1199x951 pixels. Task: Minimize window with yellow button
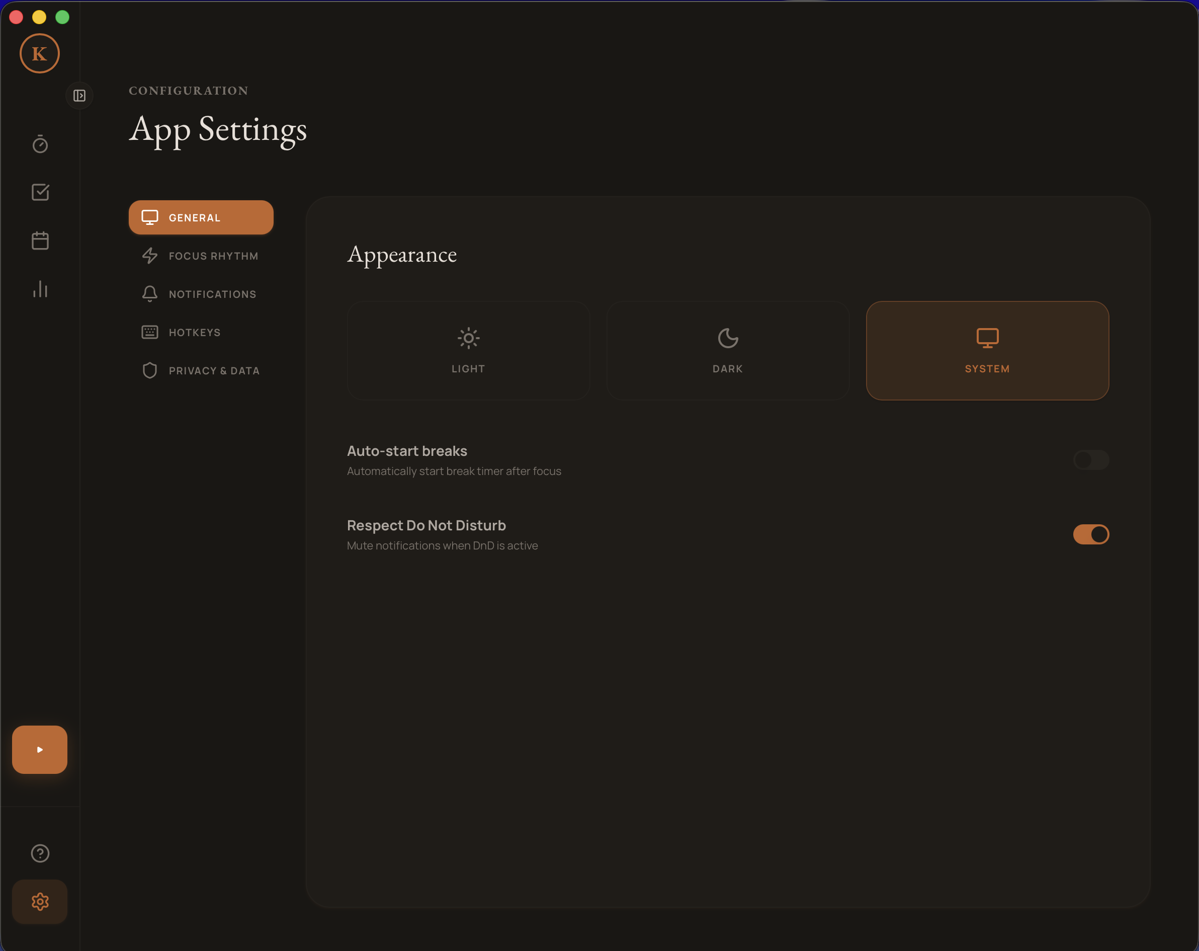pyautogui.click(x=39, y=17)
